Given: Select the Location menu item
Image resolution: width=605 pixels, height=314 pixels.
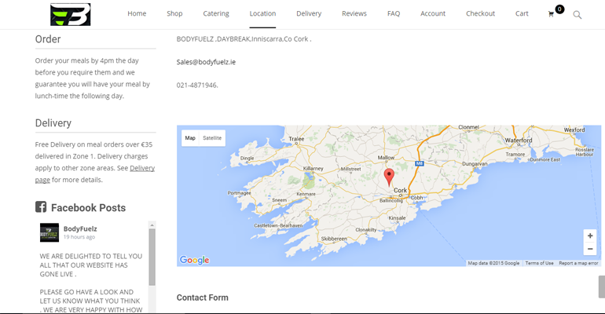Looking at the screenshot, I should point(262,13).
